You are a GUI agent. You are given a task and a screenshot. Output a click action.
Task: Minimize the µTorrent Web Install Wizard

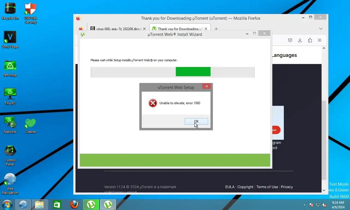pyautogui.click(x=247, y=33)
